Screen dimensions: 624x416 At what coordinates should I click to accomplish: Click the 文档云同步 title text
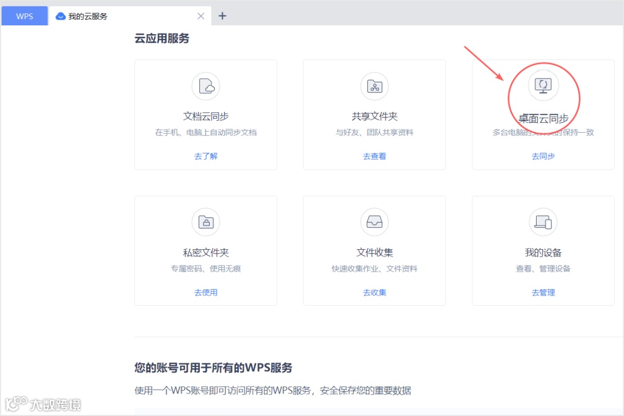pyautogui.click(x=206, y=117)
